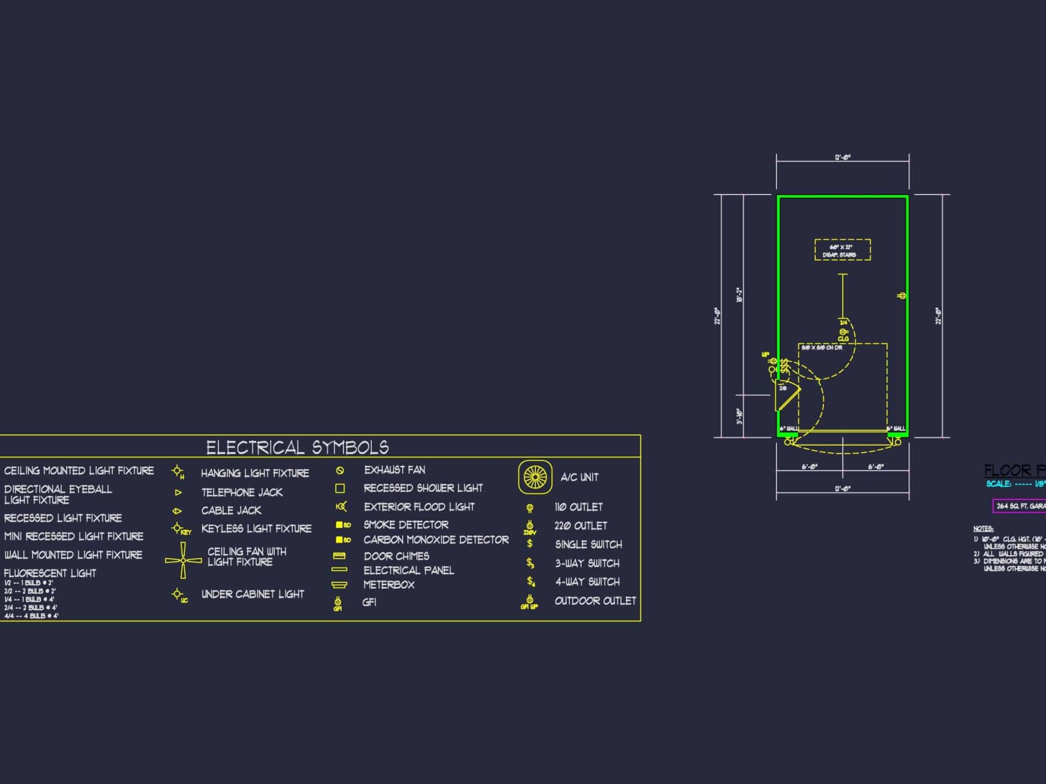
Task: Select the outdoor outlet GFI WP symbol
Action: pos(529,602)
